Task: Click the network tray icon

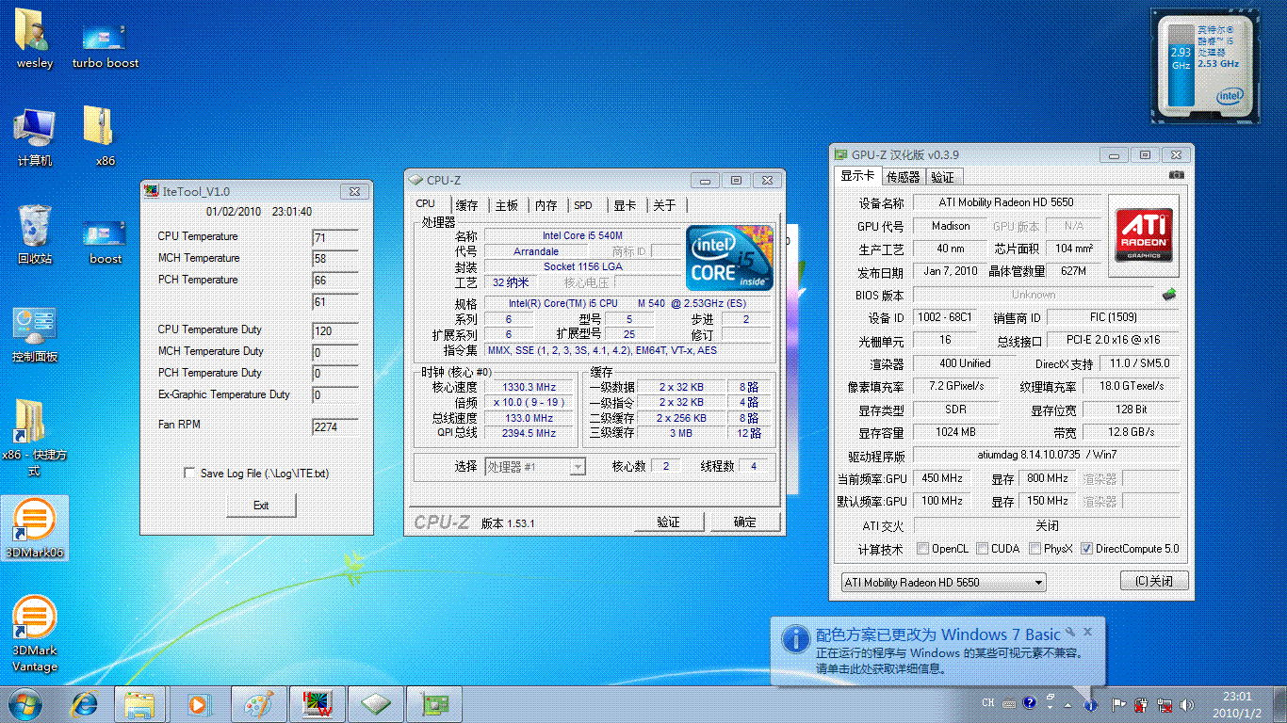Action: 1165,703
